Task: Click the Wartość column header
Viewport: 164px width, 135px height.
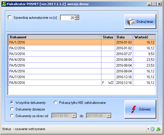Action: pos(144,37)
